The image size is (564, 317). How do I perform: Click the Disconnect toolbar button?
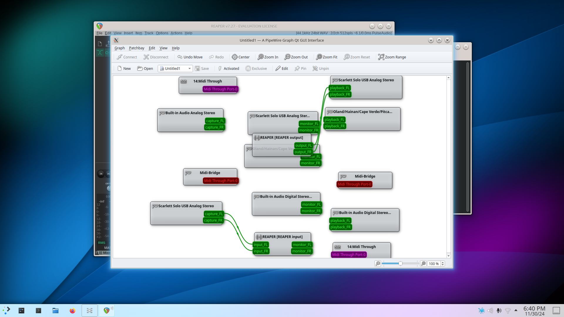click(x=156, y=57)
